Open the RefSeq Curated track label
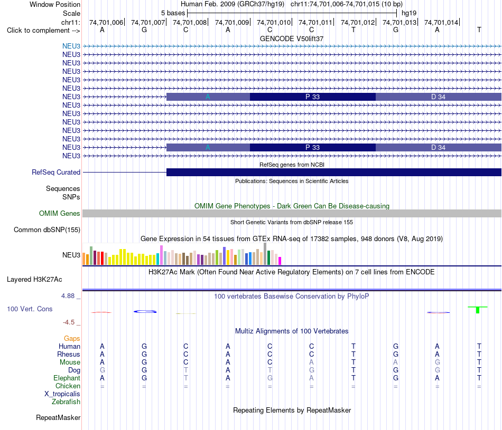502x430 pixels. pos(56,173)
